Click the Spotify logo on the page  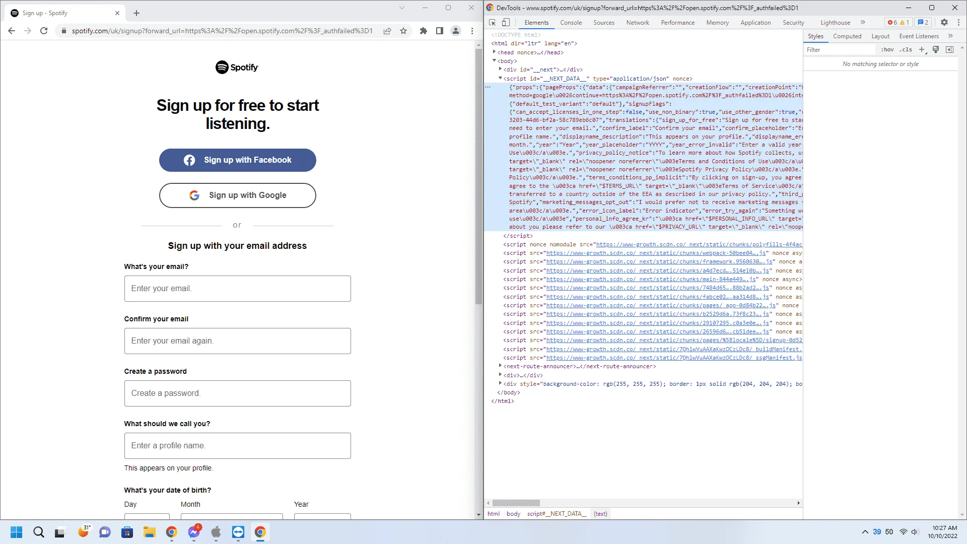(x=237, y=67)
